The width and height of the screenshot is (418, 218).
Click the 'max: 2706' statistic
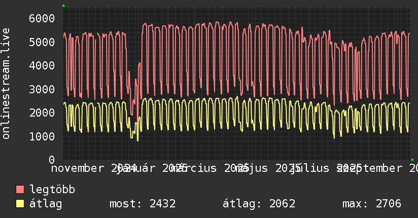coord(372,204)
